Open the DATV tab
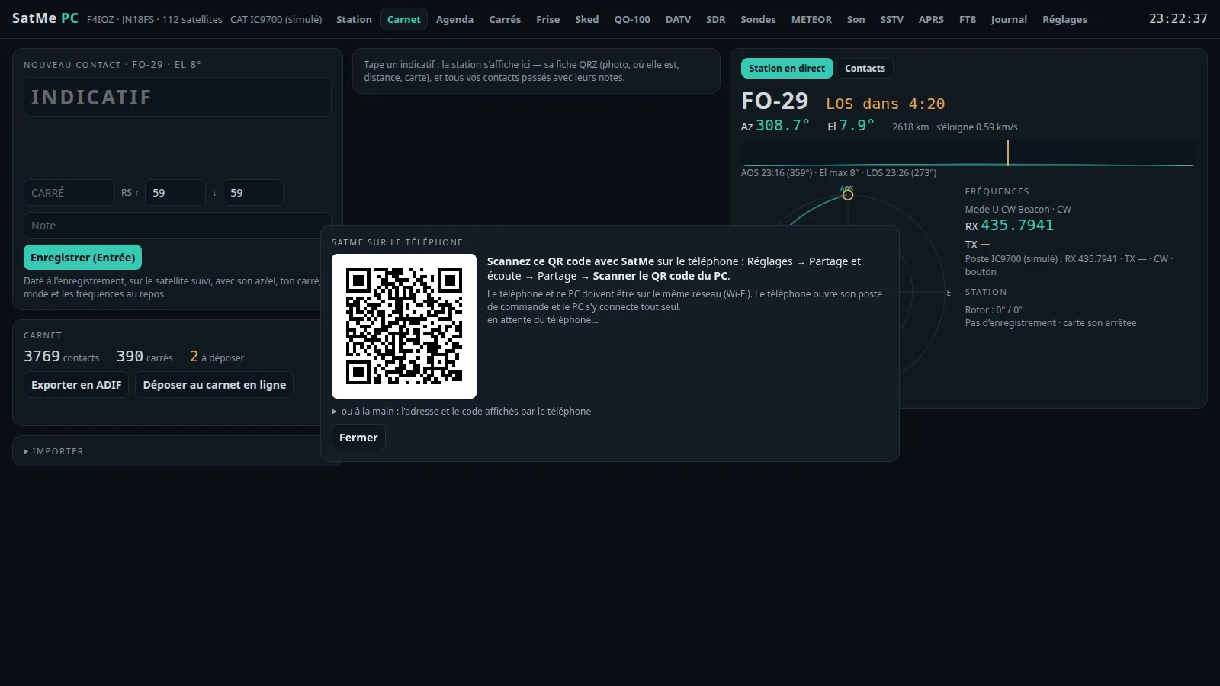1220x686 pixels. pos(678,19)
